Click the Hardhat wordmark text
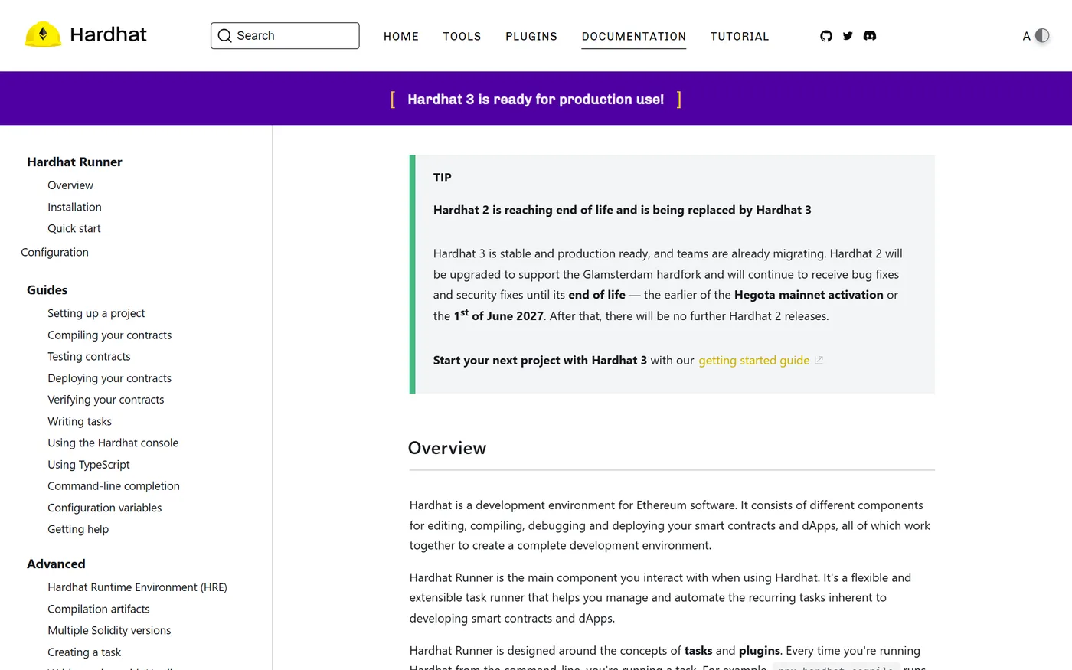Viewport: 1072px width, 670px height. 108,34
